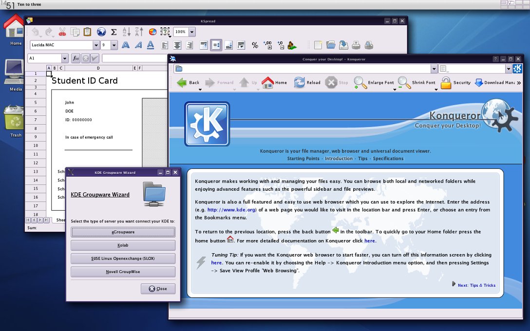Decrease decimal precision in KSpread
This screenshot has width=530, height=331.
pos(280,45)
